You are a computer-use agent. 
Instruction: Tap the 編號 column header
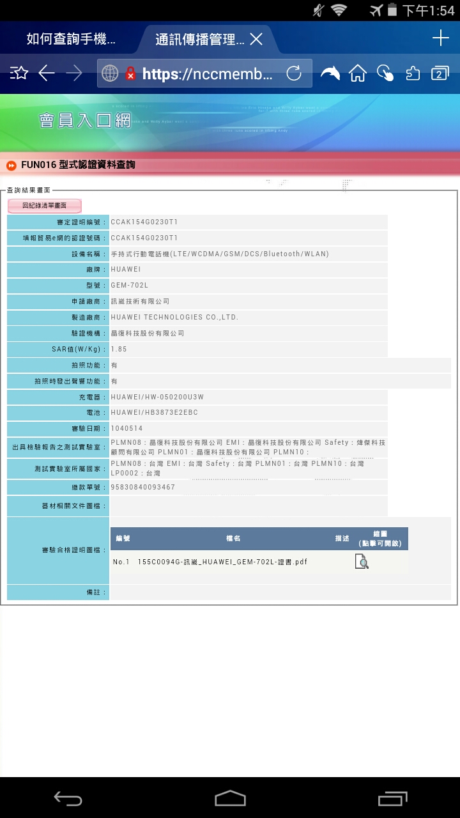coord(123,539)
